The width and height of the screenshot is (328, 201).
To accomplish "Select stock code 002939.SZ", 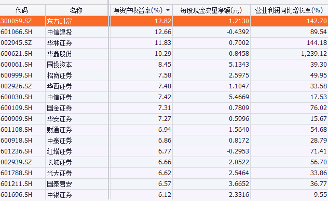I will click(16, 162).
